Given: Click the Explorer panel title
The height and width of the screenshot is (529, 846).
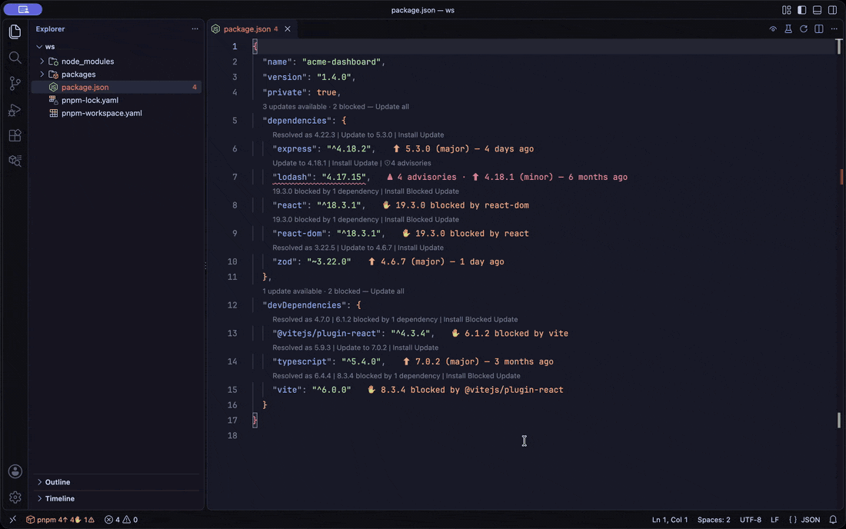Looking at the screenshot, I should 50,29.
